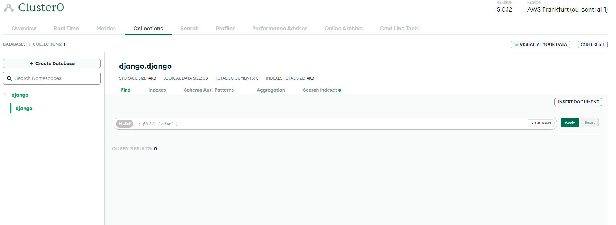This screenshot has width=616, height=225.
Task: Switch to the Aggregation sub-tab
Action: (271, 90)
